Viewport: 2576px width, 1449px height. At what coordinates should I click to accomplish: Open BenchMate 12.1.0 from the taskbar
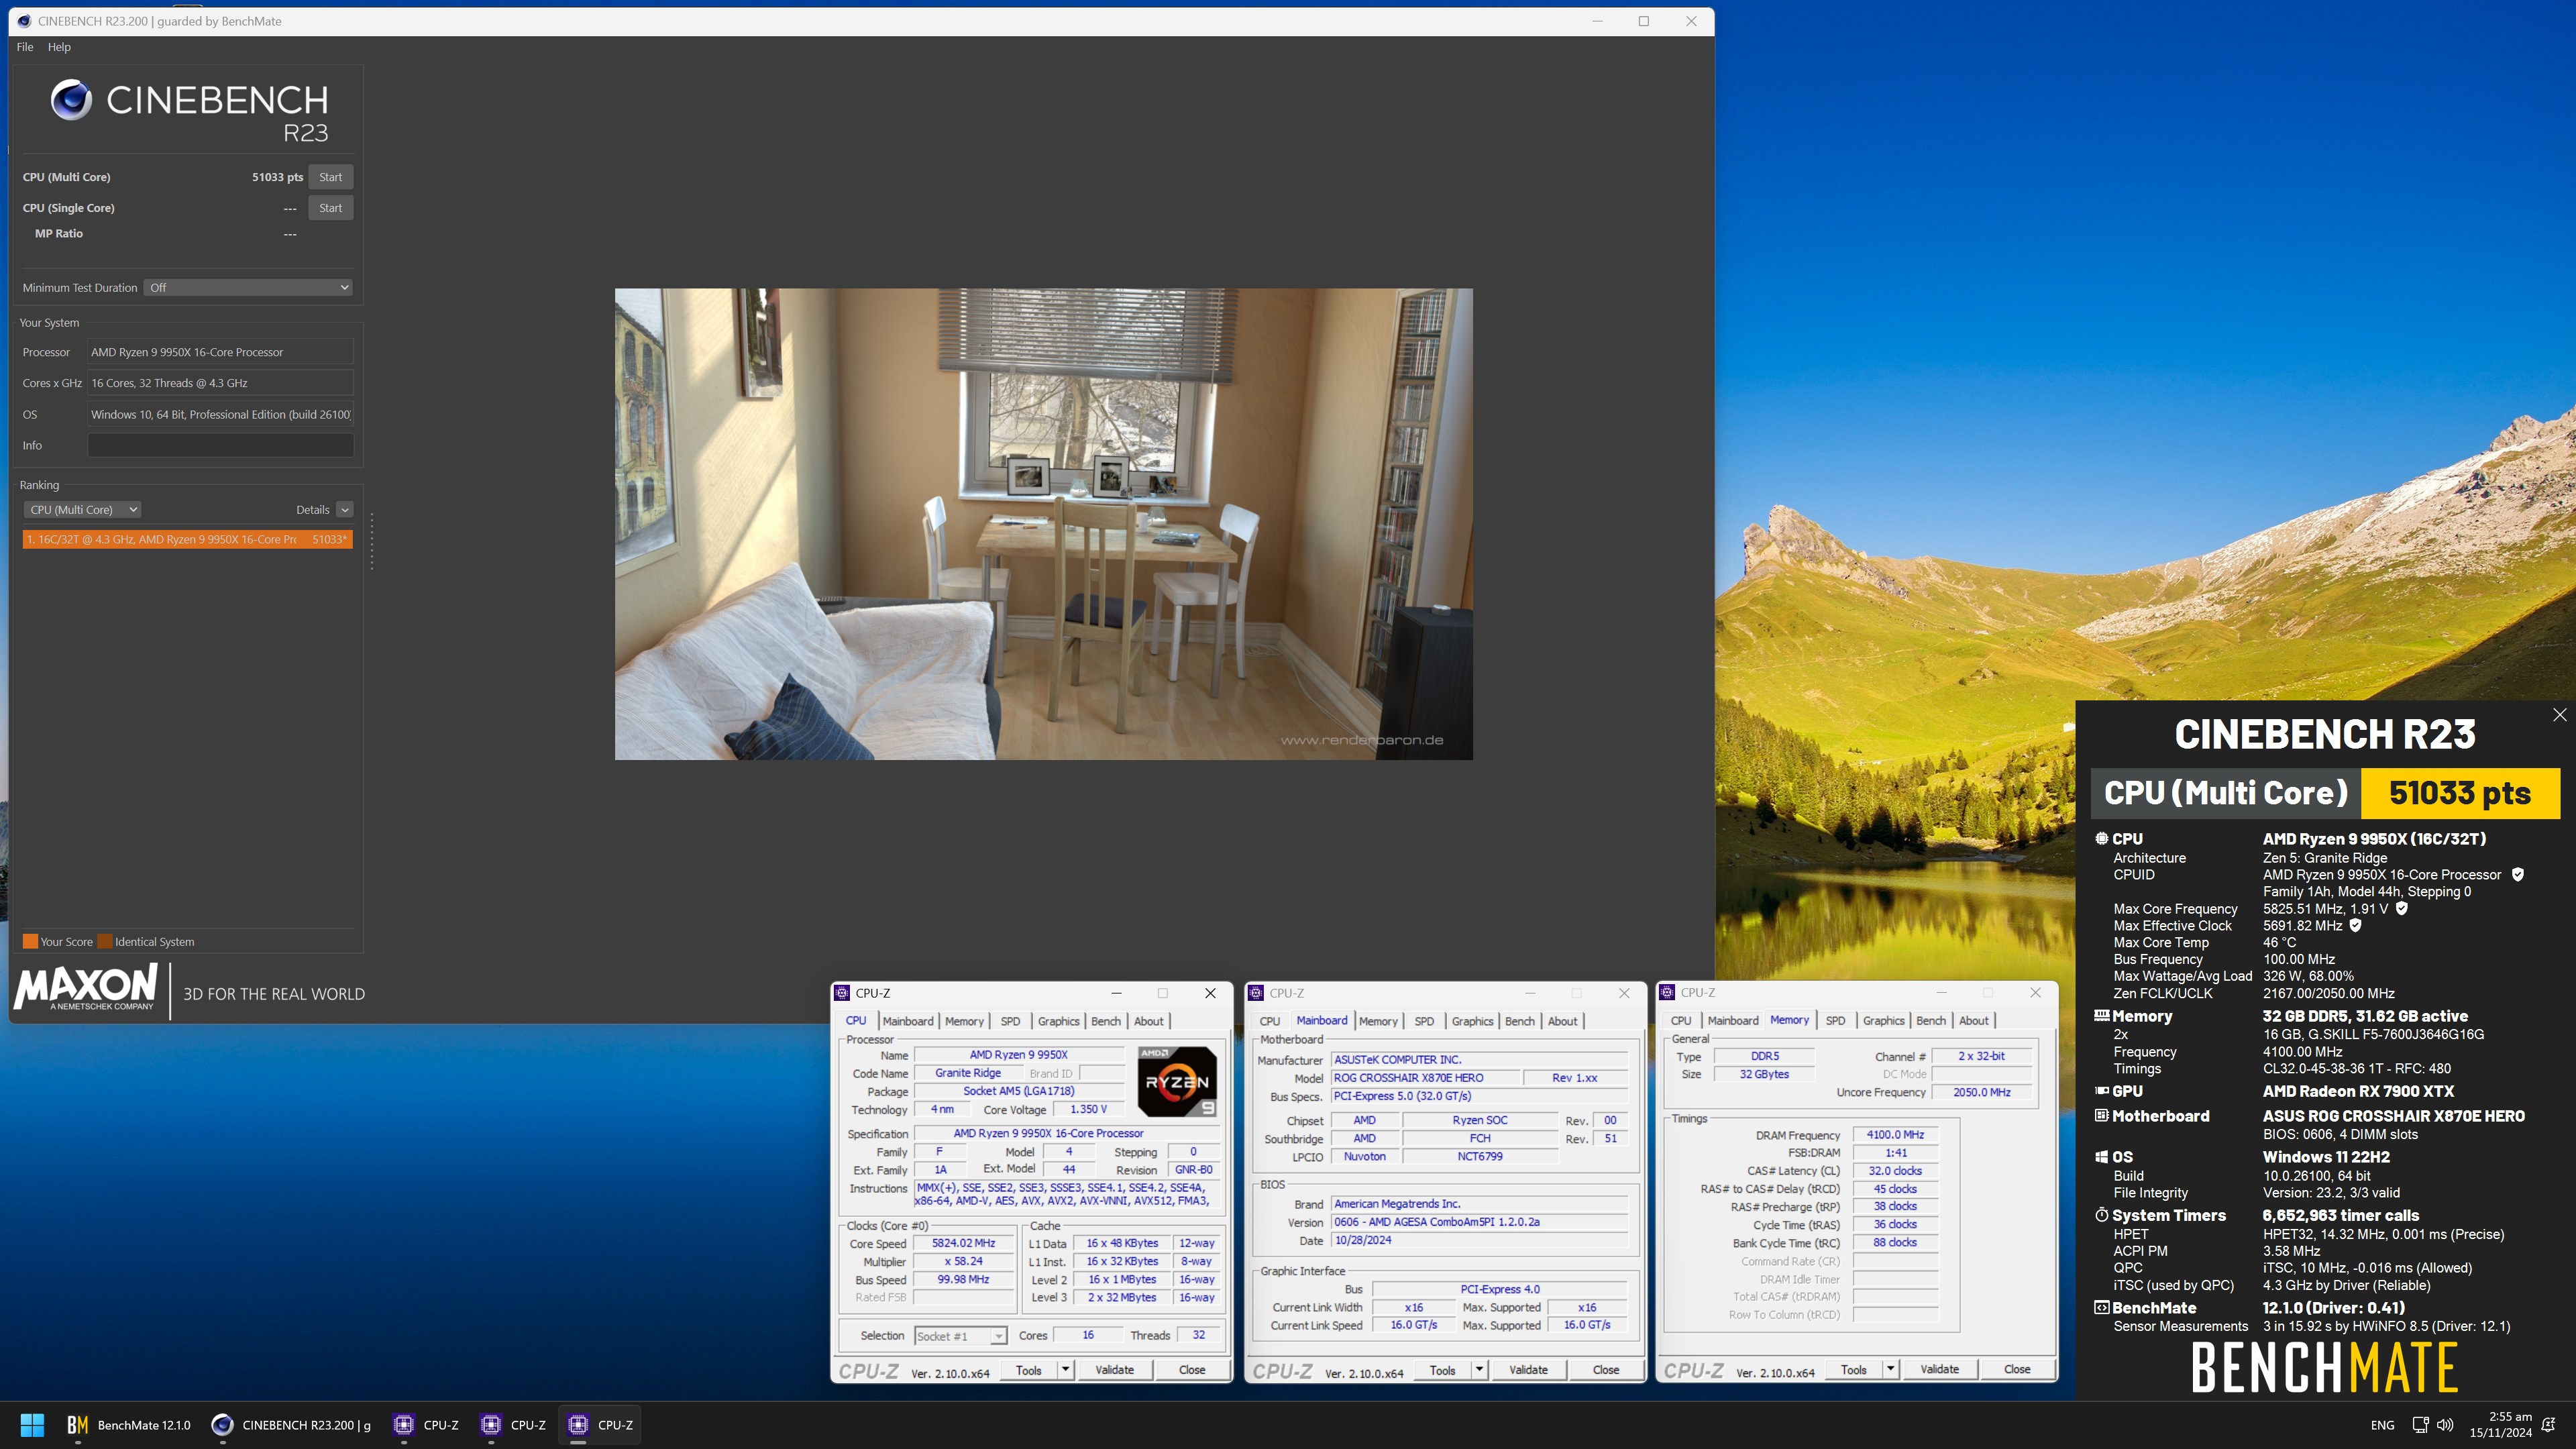tap(128, 1425)
